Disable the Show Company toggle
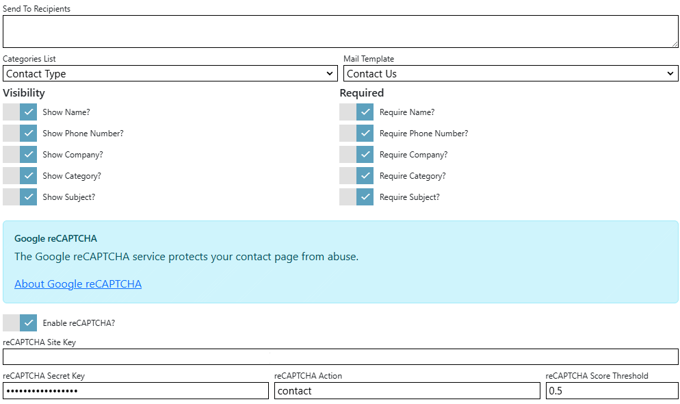This screenshot has width=680, height=404. (20, 155)
